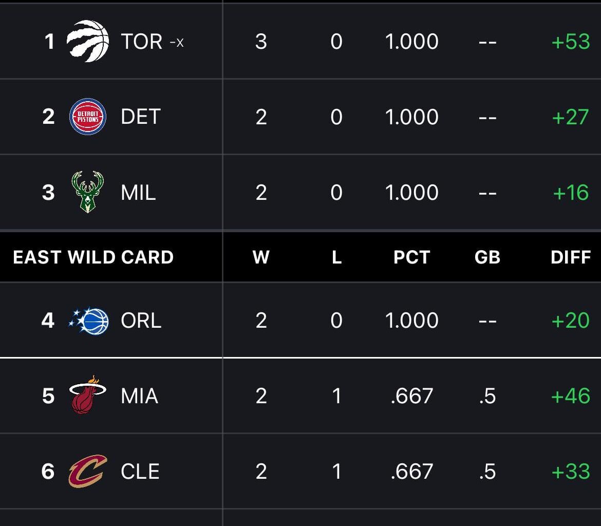Click the ORL standings row
This screenshot has width=601, height=526.
coord(300,320)
